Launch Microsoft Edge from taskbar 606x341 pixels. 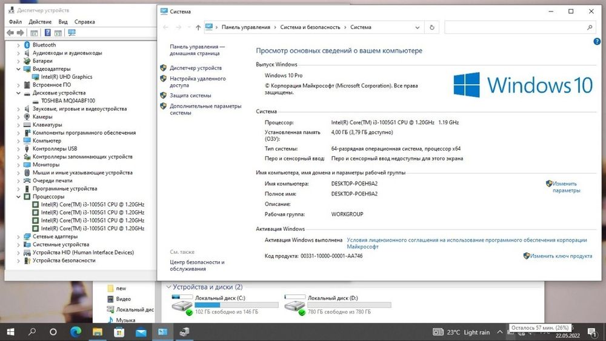pyautogui.click(x=76, y=332)
